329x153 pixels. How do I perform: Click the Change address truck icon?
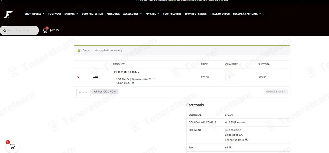click(247, 140)
